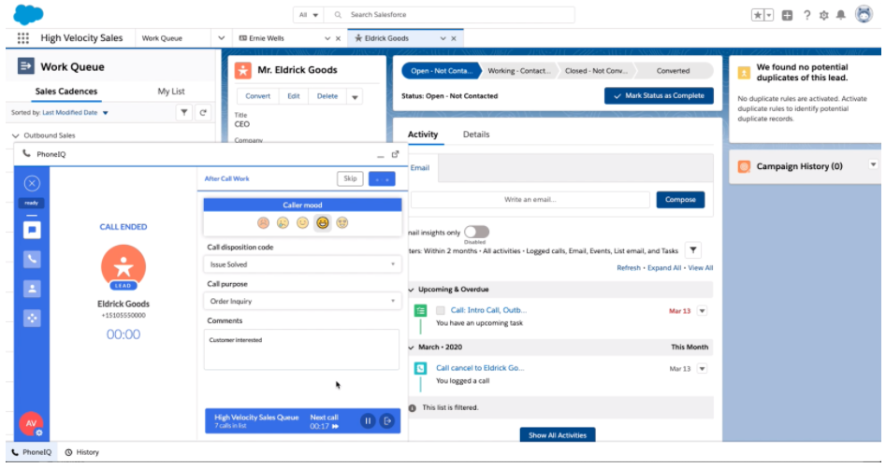
Task: Open the PhoneIQ messages chat icon
Action: [32, 230]
